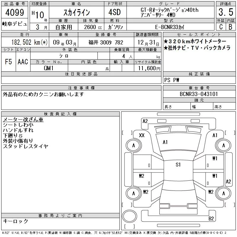Viewport: 237px width, 237px height.
Task: Click sales point ★社外ナビ・TV・バックカメラ
Action: (x=197, y=48)
